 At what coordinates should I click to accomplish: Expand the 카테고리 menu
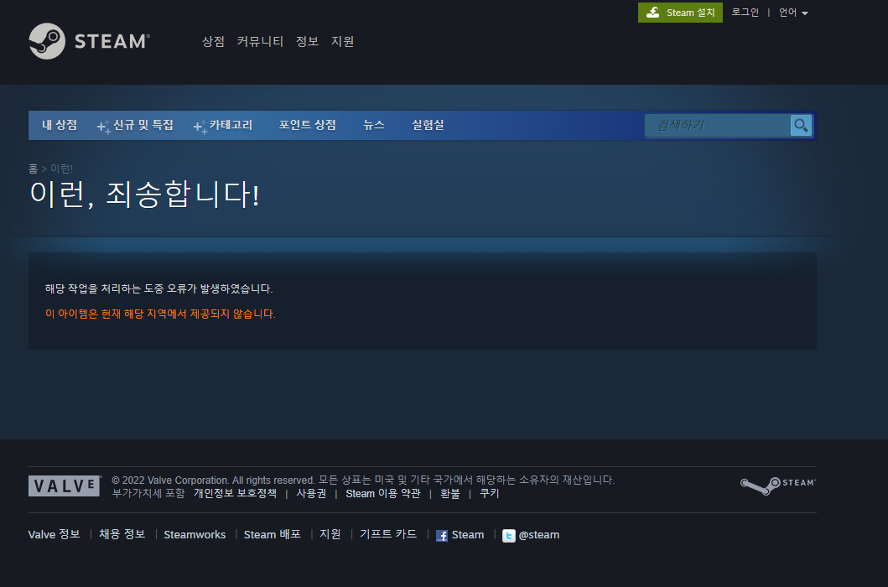click(x=223, y=125)
